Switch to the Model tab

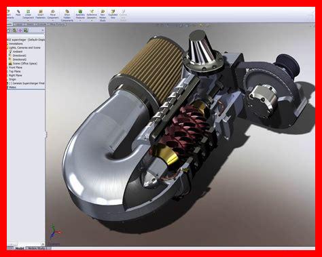pos(20,248)
